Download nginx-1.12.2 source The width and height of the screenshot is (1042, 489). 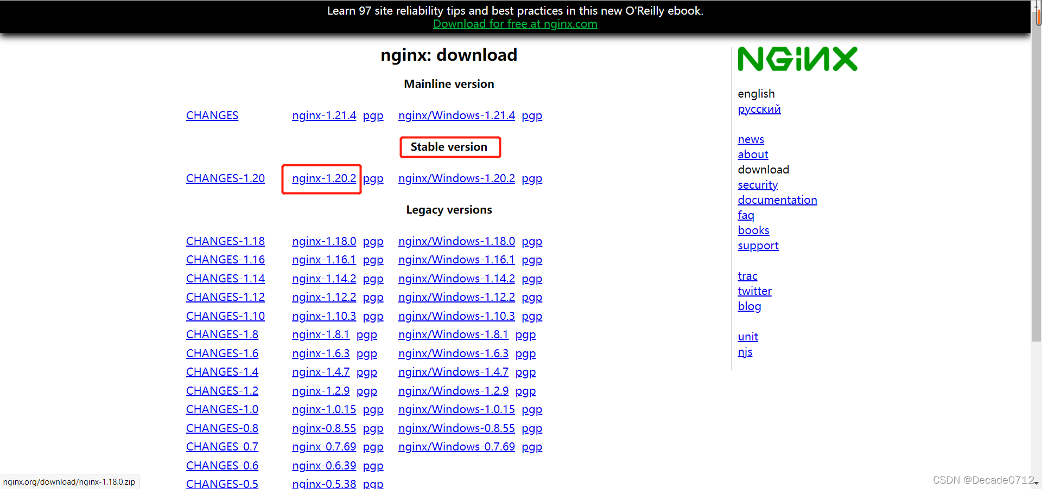324,297
